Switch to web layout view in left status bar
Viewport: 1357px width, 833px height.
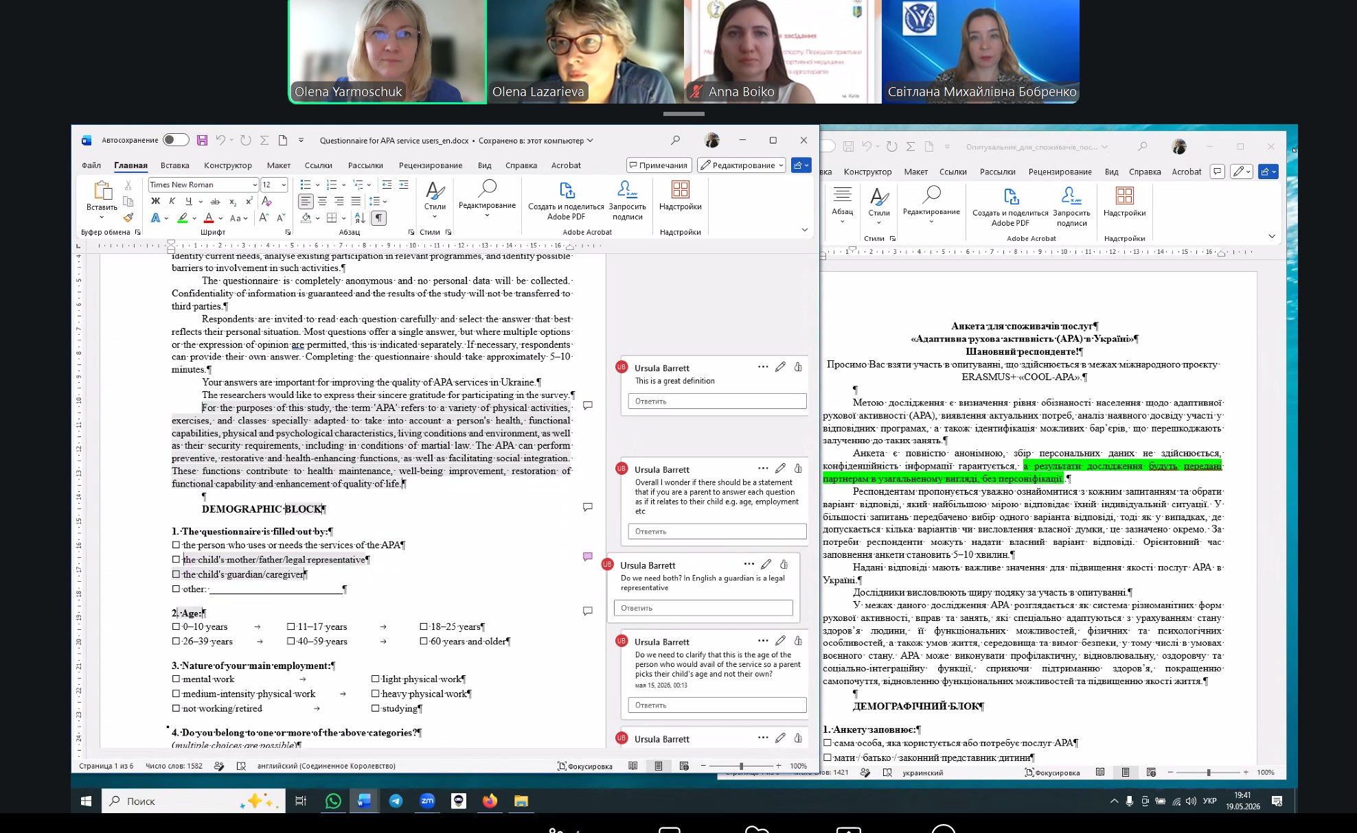point(684,766)
